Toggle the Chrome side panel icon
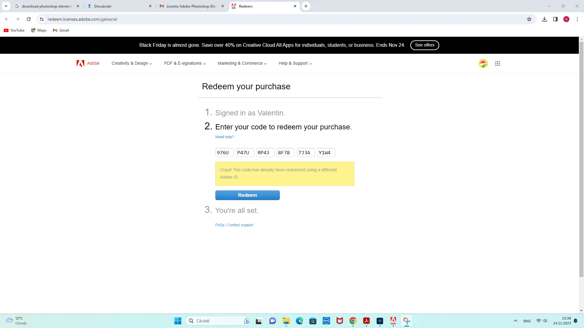The width and height of the screenshot is (584, 328). click(x=555, y=19)
